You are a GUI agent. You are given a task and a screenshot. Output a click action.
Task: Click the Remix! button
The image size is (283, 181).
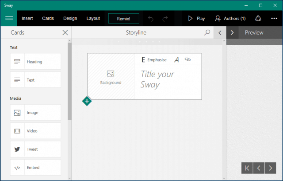[124, 19]
